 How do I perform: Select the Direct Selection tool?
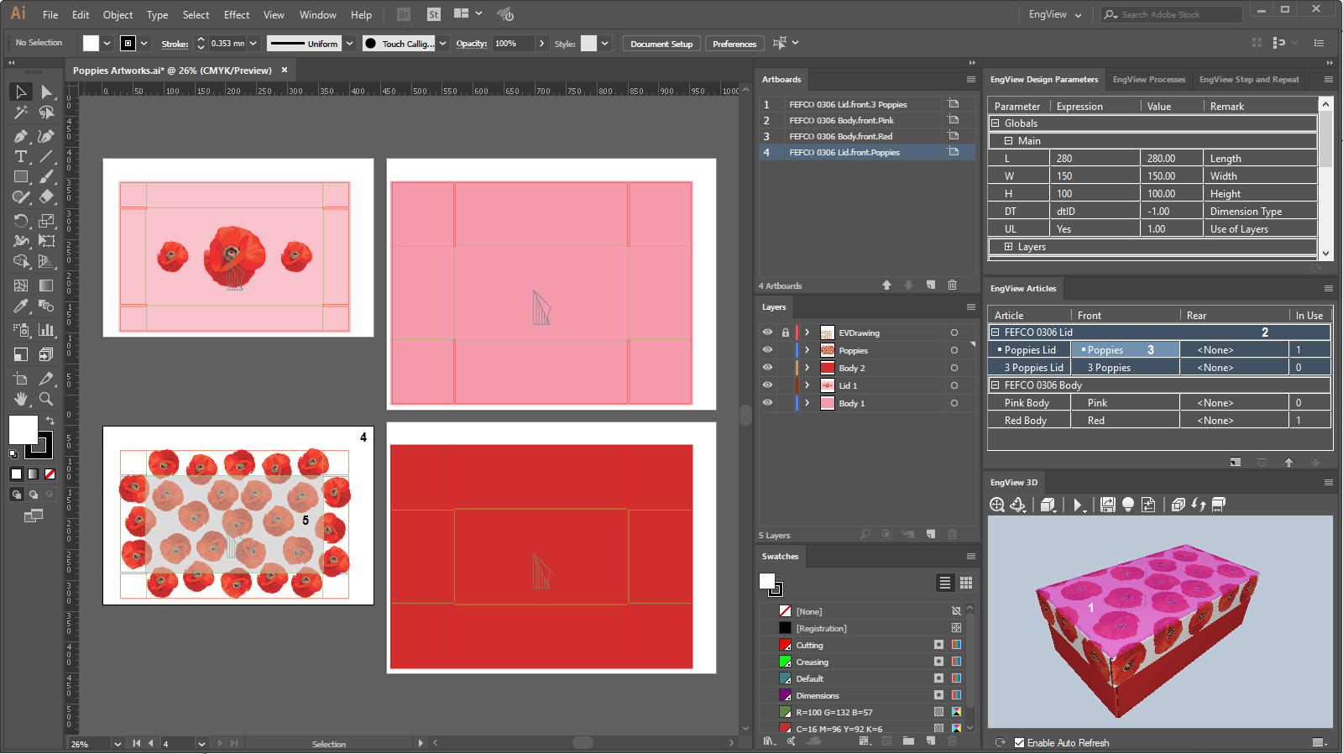[46, 92]
